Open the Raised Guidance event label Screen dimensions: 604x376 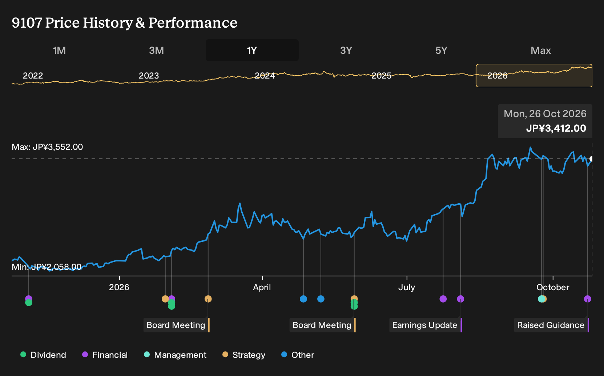[x=551, y=325]
